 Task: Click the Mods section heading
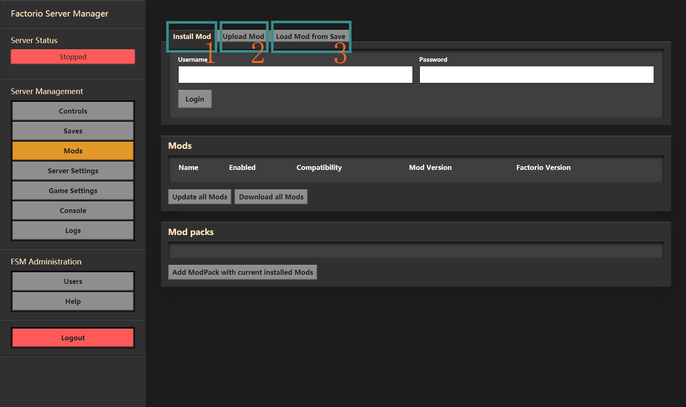pos(180,146)
